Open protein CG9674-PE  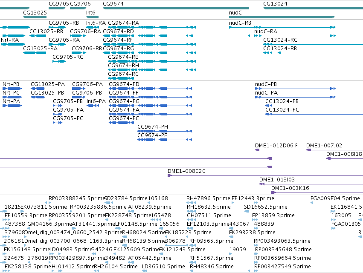152,136
